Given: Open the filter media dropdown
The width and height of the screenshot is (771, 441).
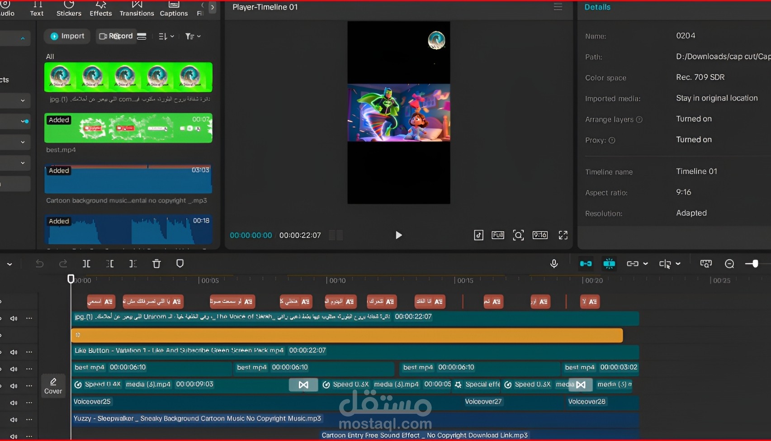Looking at the screenshot, I should click(x=193, y=36).
